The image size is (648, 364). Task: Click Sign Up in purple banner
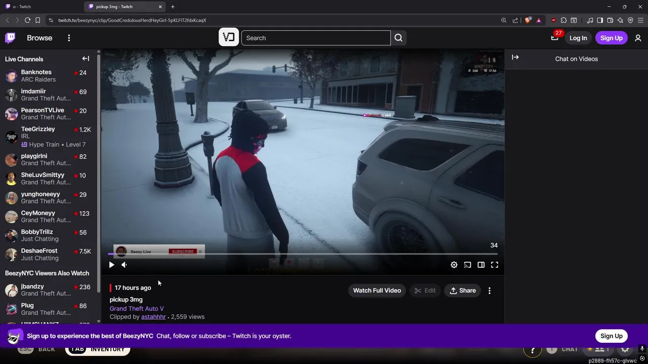tap(612, 336)
